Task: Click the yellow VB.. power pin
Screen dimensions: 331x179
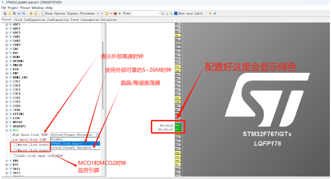Action: pos(178,36)
